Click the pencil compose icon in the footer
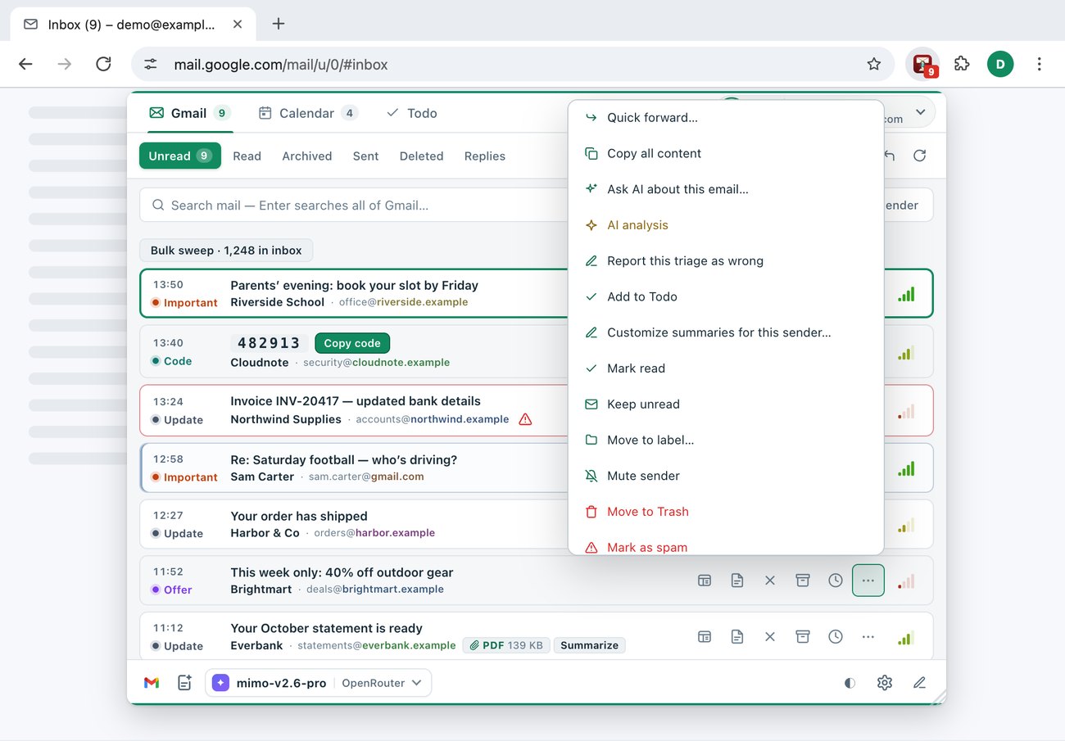Image resolution: width=1065 pixels, height=741 pixels. pyautogui.click(x=920, y=683)
